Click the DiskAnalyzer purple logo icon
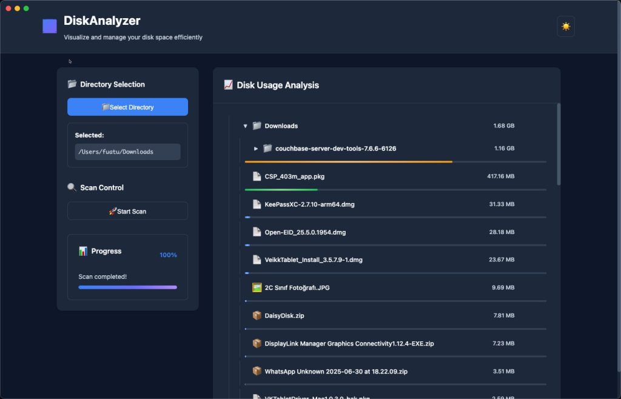The width and height of the screenshot is (621, 399). [50, 26]
